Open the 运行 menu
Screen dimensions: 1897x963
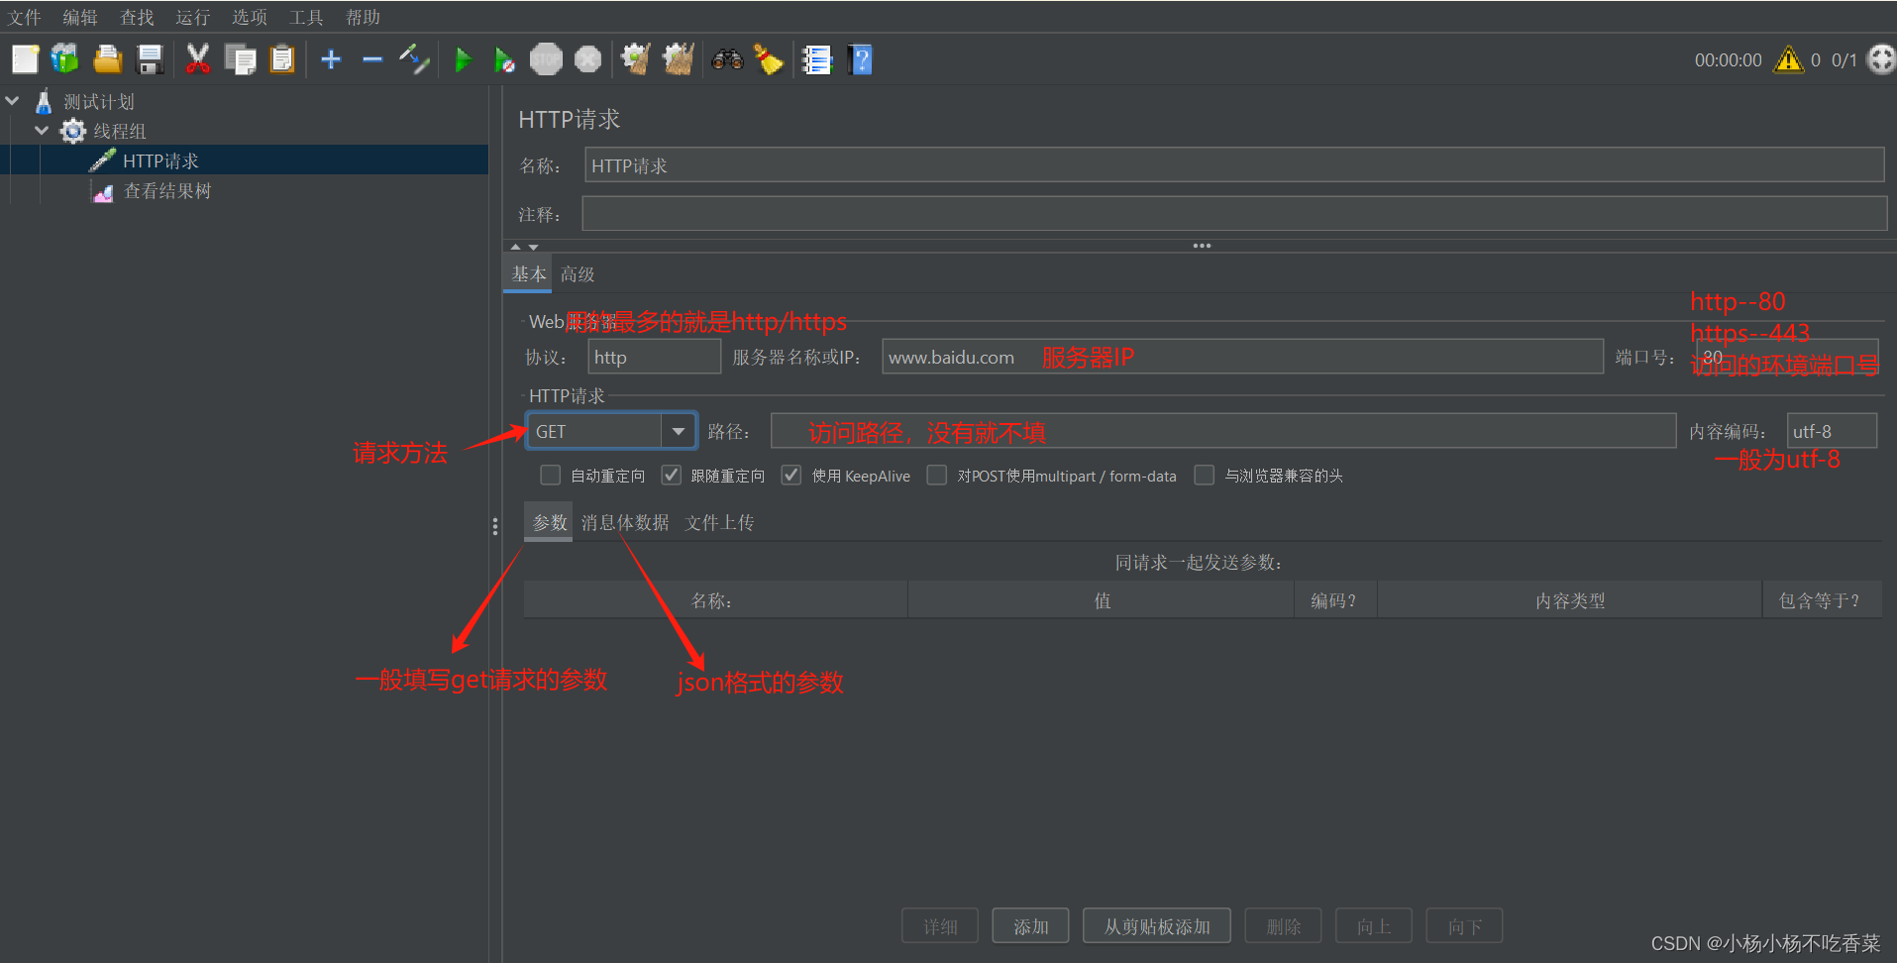pyautogui.click(x=193, y=17)
